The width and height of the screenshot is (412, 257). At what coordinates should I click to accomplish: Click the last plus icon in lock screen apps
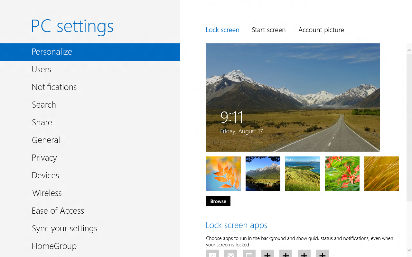323,255
